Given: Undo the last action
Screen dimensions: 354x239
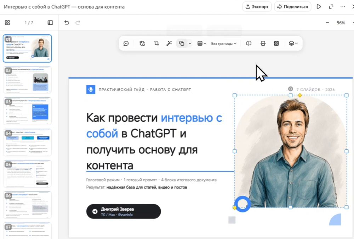Looking at the screenshot, I should 67,23.
